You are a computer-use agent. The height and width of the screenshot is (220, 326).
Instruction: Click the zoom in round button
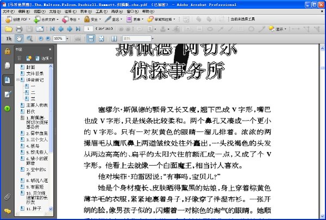click(48, 39)
